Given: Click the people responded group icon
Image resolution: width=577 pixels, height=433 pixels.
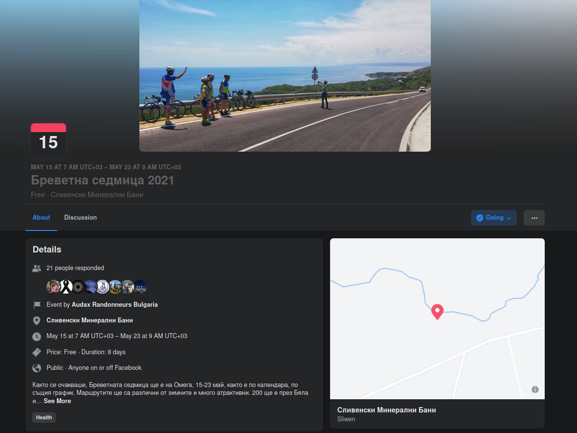Looking at the screenshot, I should pos(37,268).
